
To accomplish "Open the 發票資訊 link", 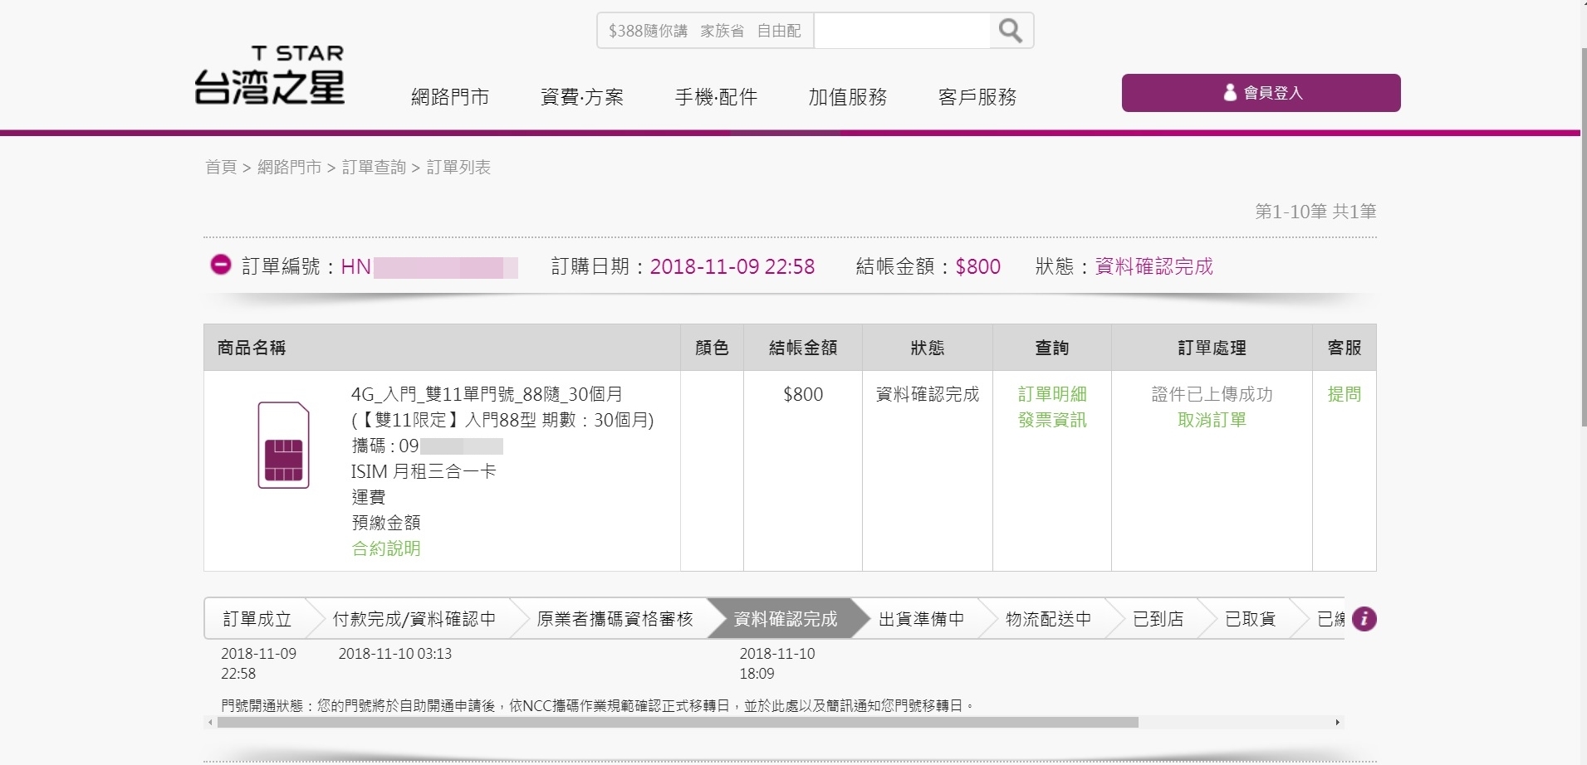I will 1052,420.
